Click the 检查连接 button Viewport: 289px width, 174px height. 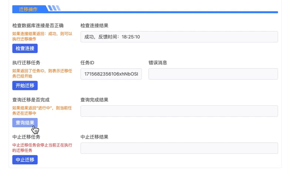(x=25, y=48)
